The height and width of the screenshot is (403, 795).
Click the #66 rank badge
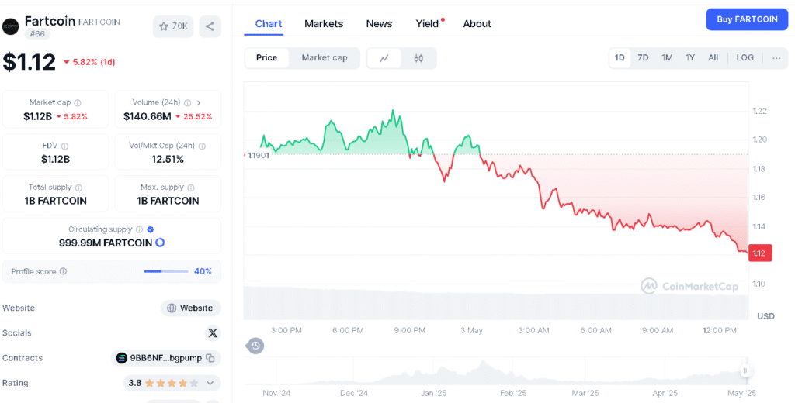[x=37, y=34]
